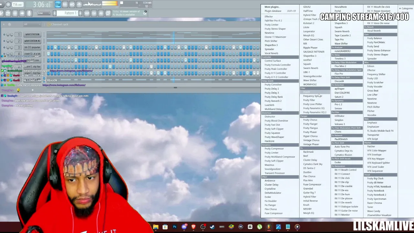Select SAUSAGE FATTENER plugin
414x233 pixels.
[x=314, y=52]
